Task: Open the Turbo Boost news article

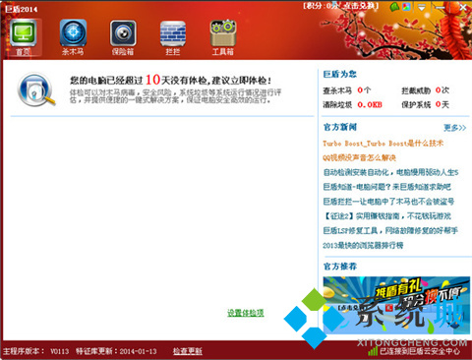Action: click(x=383, y=144)
